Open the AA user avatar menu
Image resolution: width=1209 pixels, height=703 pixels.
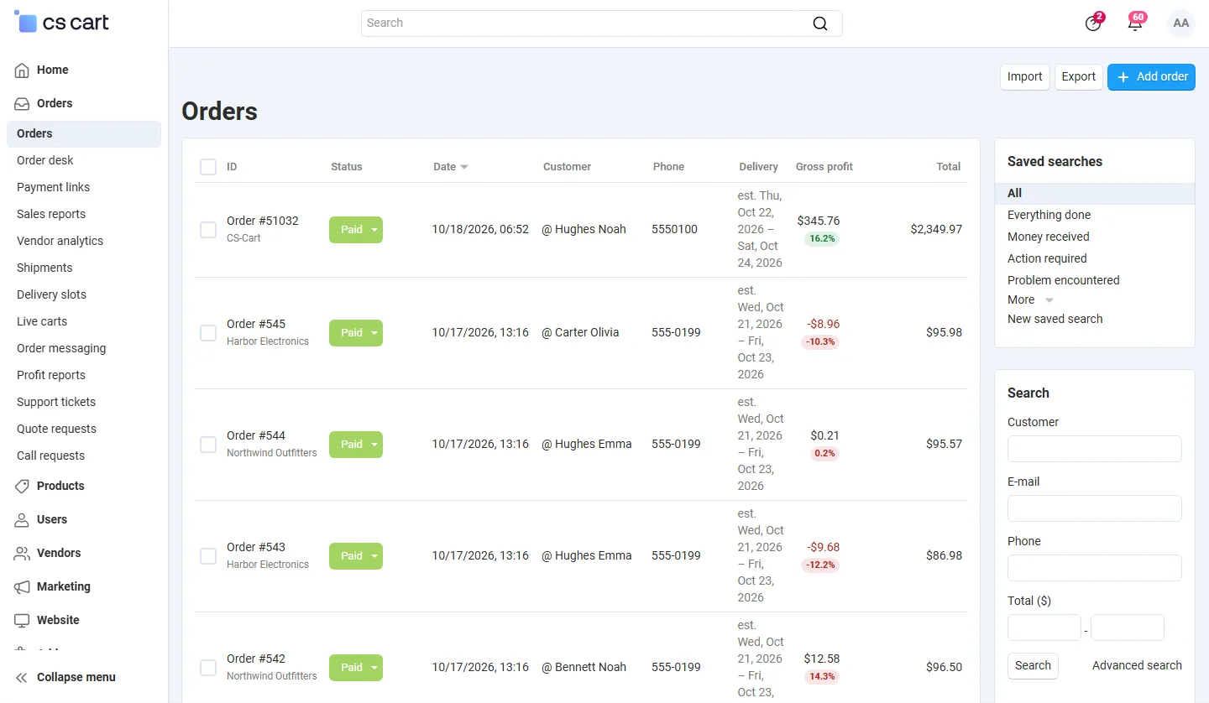point(1181,23)
